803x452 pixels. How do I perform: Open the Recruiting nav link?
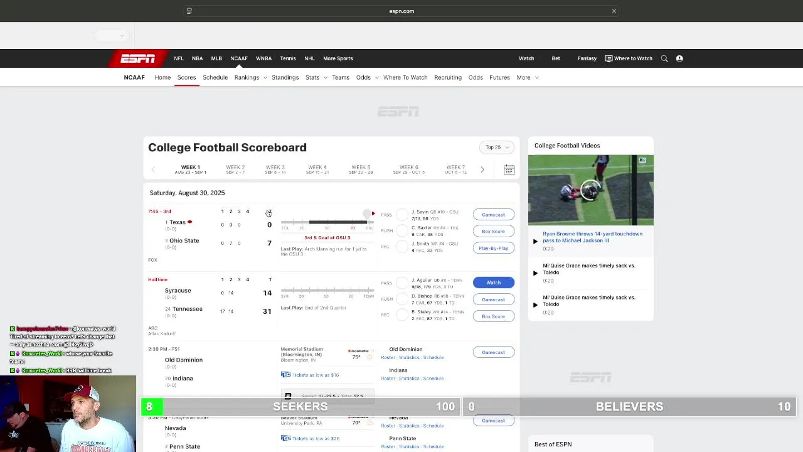pyautogui.click(x=448, y=77)
